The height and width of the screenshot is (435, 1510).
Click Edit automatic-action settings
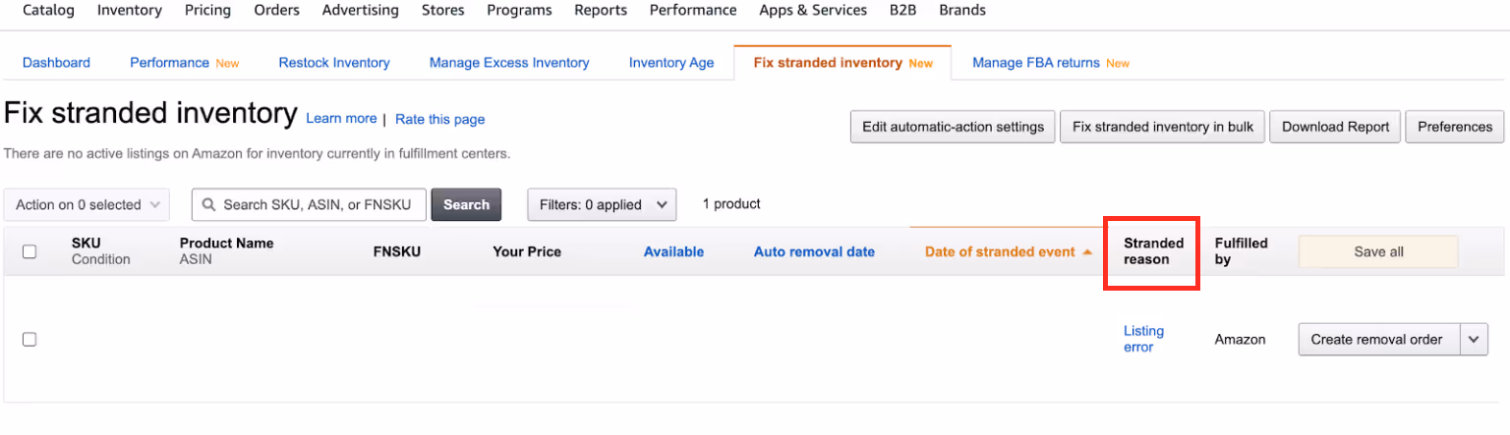tap(953, 127)
